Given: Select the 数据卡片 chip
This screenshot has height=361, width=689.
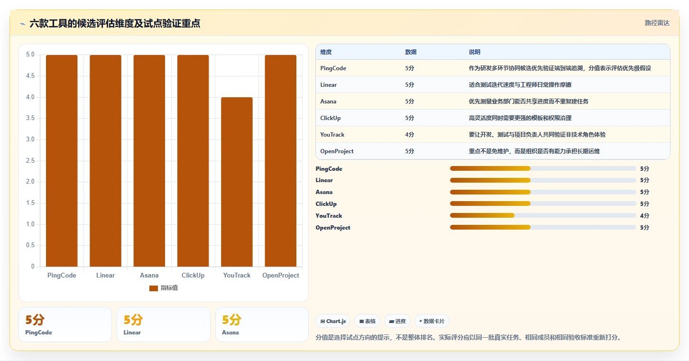Looking at the screenshot, I should (432, 321).
